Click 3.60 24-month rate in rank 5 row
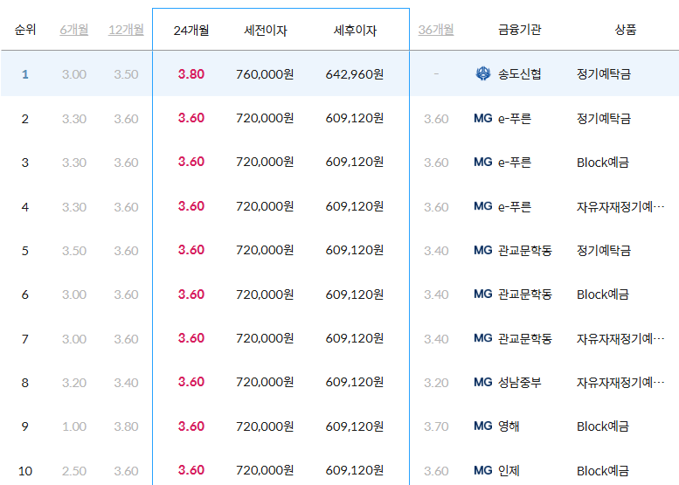Viewport: 679px width, 485px height. click(x=191, y=250)
